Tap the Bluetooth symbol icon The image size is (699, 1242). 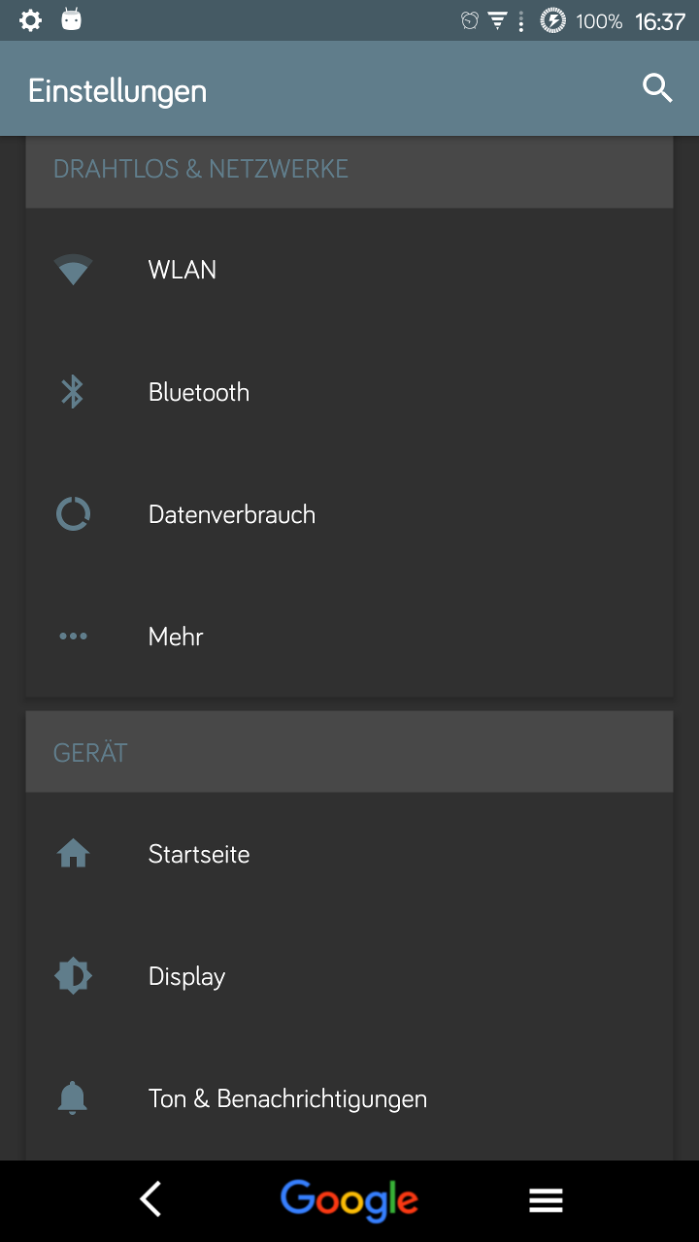(x=73, y=392)
